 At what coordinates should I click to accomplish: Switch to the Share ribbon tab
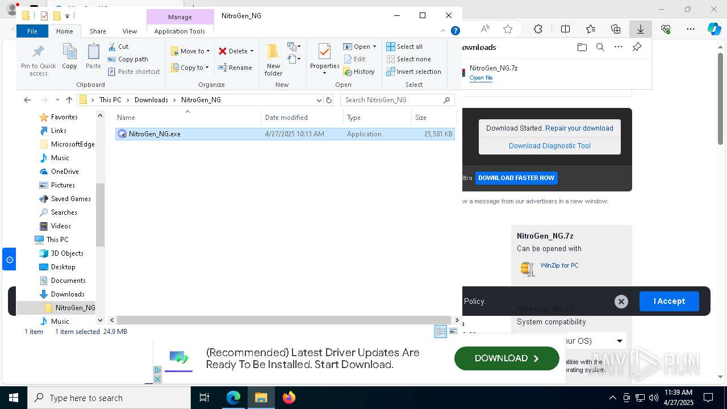tap(98, 31)
